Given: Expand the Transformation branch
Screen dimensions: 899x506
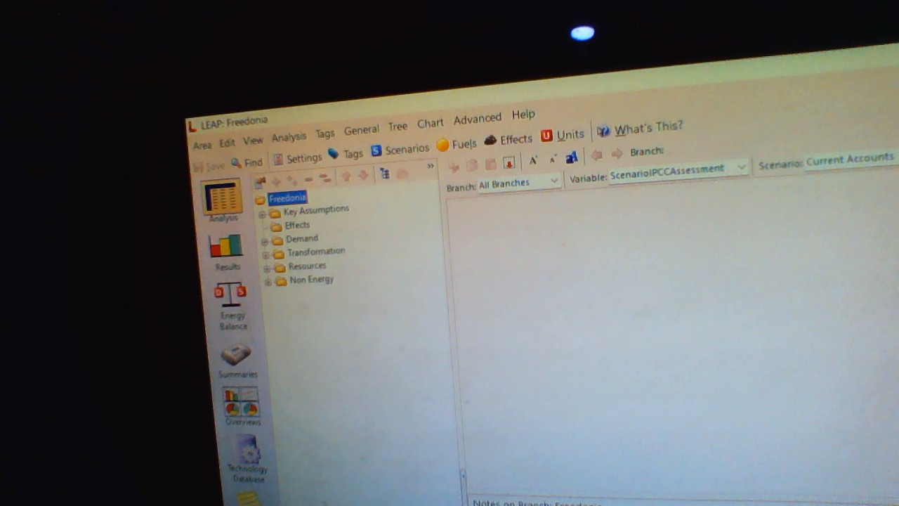Looking at the screenshot, I should pos(265,255).
